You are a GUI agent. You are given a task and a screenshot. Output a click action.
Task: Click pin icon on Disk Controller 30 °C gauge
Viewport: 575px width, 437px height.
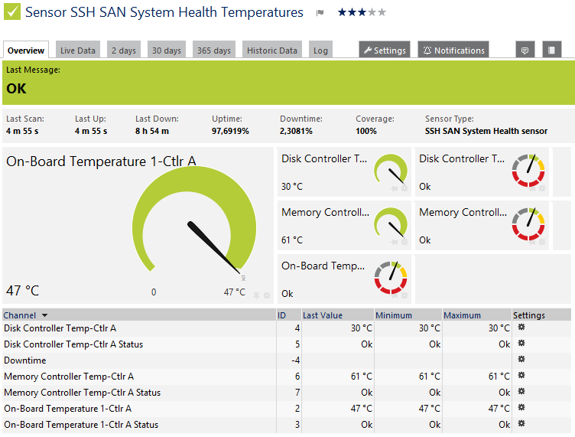coord(395,188)
